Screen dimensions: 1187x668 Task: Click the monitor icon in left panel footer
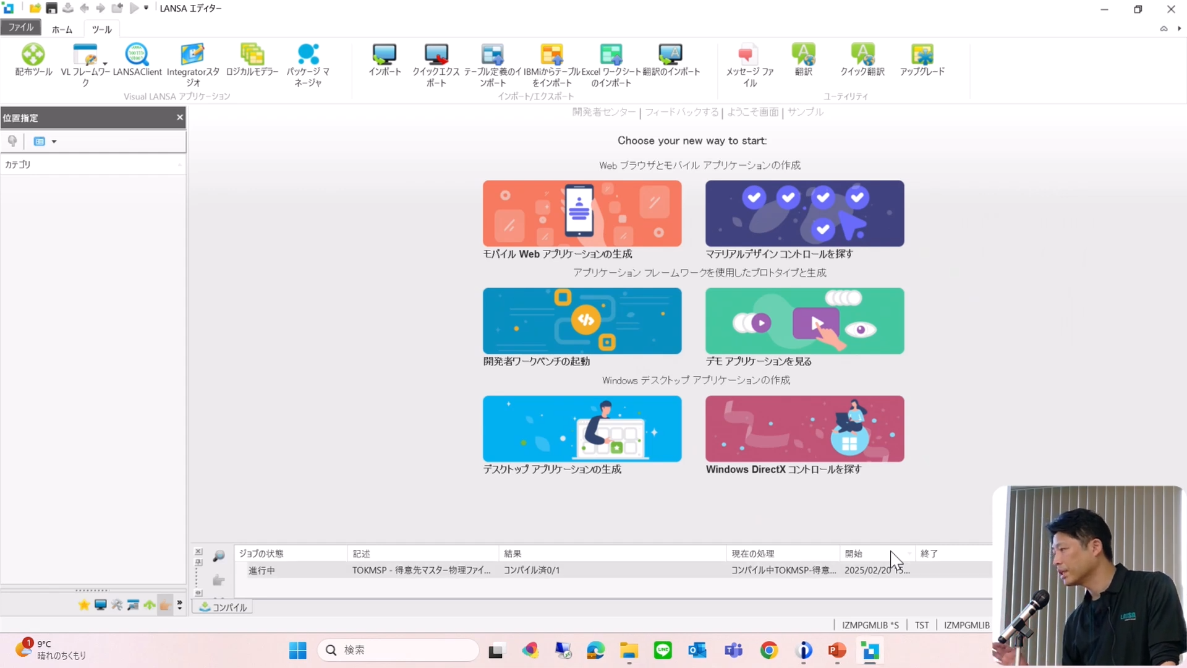[x=100, y=605]
